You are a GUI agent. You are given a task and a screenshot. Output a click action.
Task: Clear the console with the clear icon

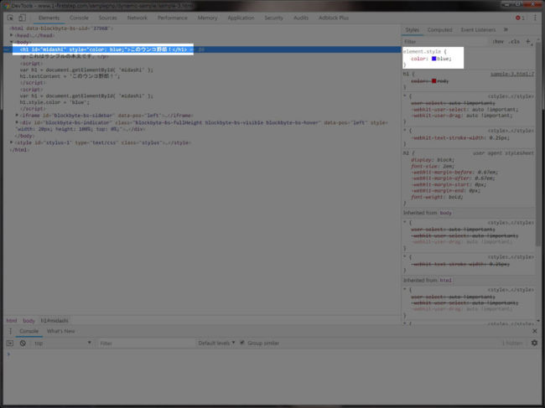tap(23, 343)
